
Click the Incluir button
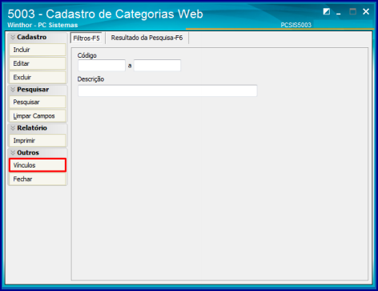click(38, 50)
